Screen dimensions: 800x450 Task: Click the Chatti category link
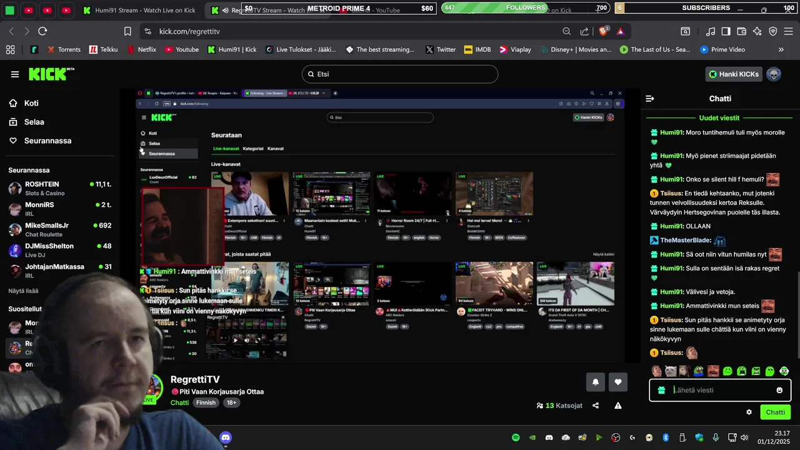click(179, 402)
